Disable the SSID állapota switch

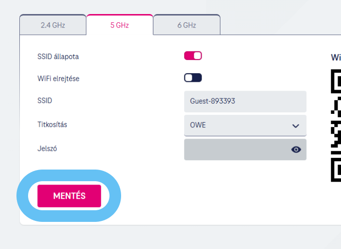coord(193,56)
